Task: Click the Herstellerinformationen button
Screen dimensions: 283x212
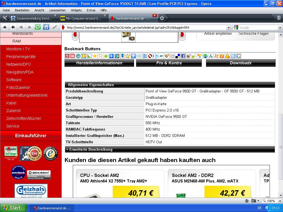Action: pyautogui.click(x=99, y=63)
